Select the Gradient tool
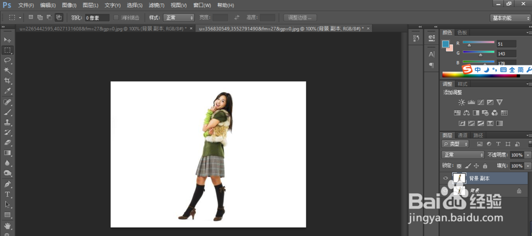This screenshot has height=236, width=532. 7,153
